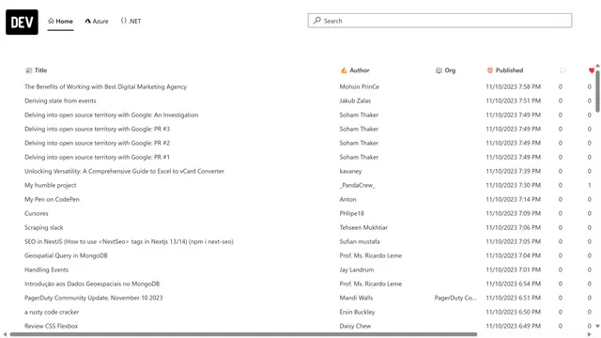The image size is (601, 338).
Task: Click author 'Daisy Chew'
Action: (x=355, y=326)
